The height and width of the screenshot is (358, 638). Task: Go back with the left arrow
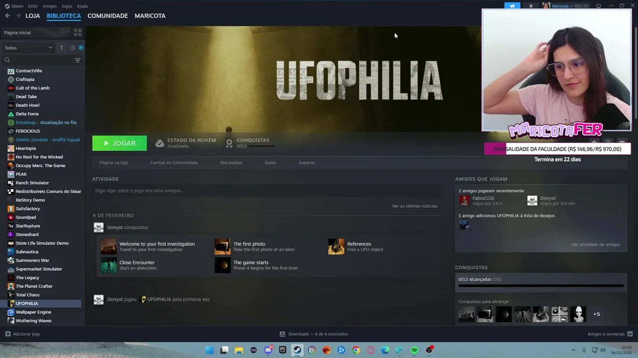click(7, 16)
